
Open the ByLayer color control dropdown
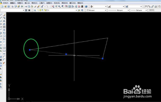105,10
